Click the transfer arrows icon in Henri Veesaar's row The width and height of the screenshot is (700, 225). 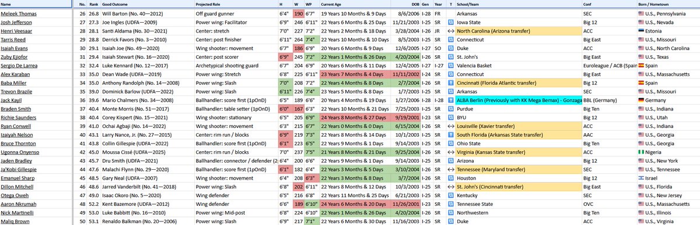(451, 31)
